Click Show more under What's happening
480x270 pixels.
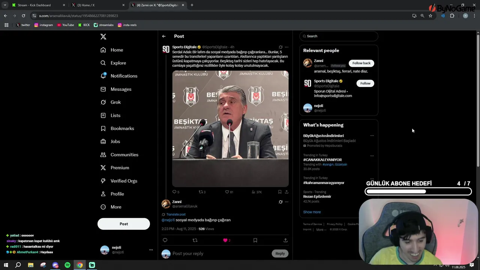coord(312,212)
